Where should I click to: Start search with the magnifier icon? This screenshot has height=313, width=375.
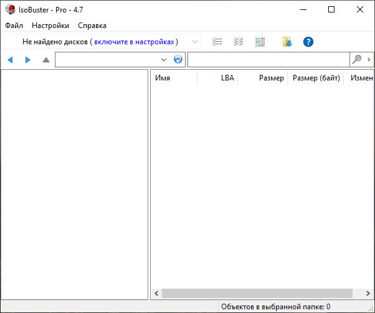pyautogui.click(x=357, y=59)
